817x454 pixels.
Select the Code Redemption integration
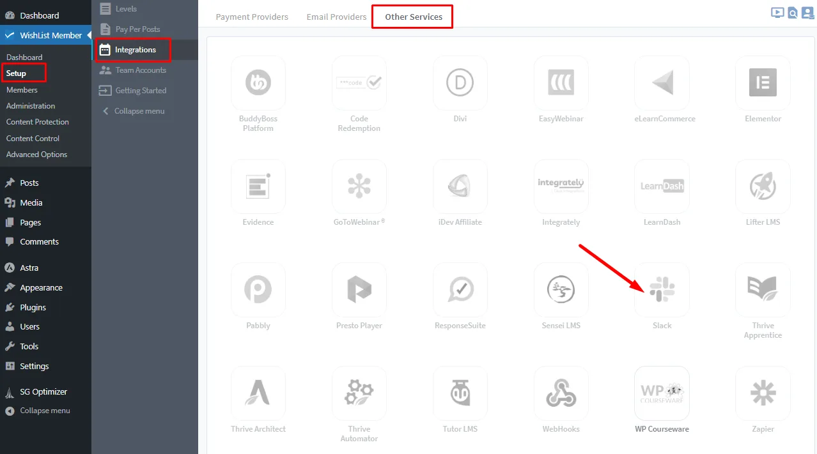coord(359,83)
